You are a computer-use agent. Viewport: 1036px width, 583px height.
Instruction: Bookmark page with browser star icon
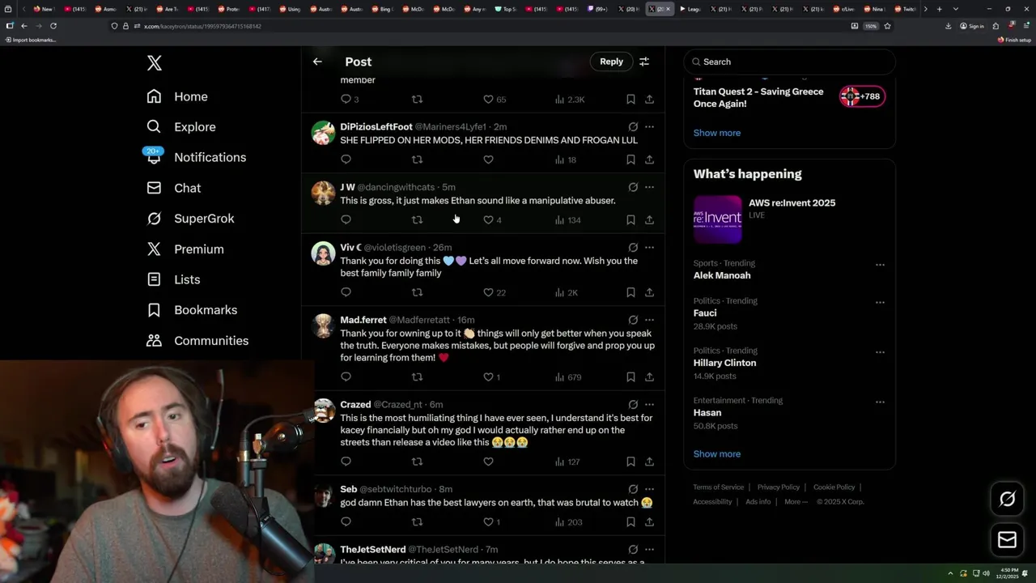(x=887, y=26)
